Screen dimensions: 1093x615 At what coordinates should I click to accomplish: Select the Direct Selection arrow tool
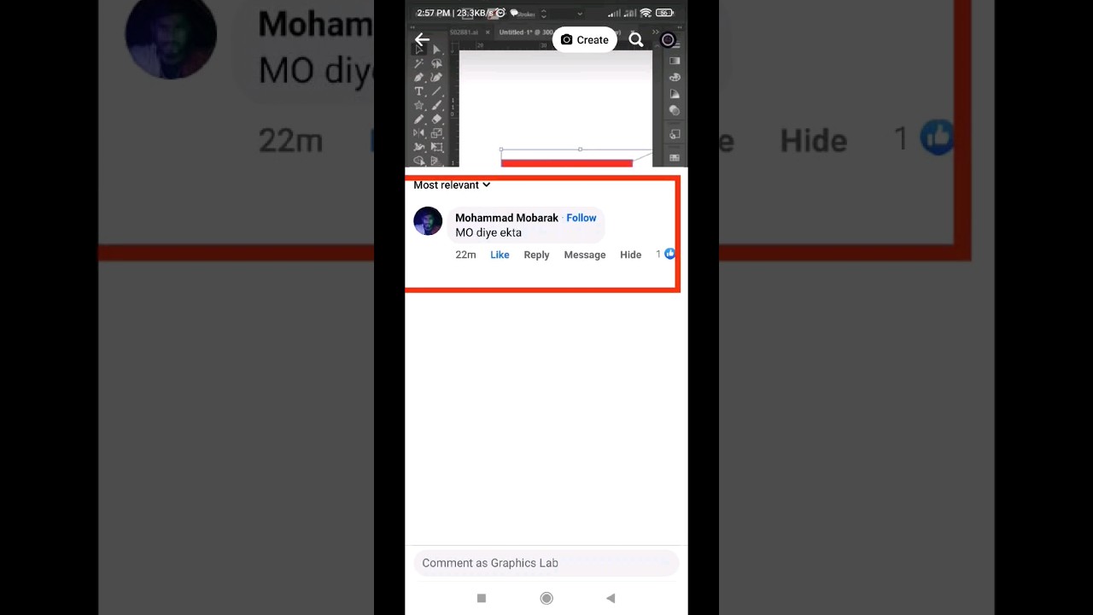pyautogui.click(x=436, y=50)
